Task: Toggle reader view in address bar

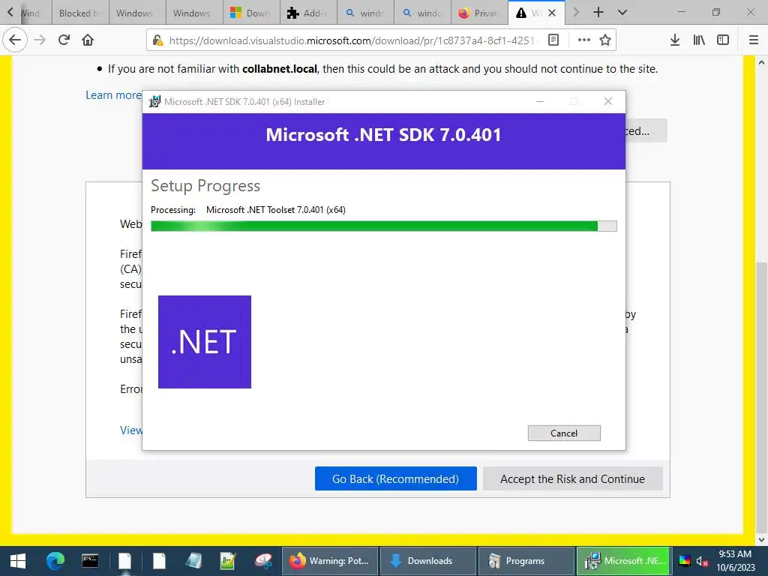Action: pos(553,40)
